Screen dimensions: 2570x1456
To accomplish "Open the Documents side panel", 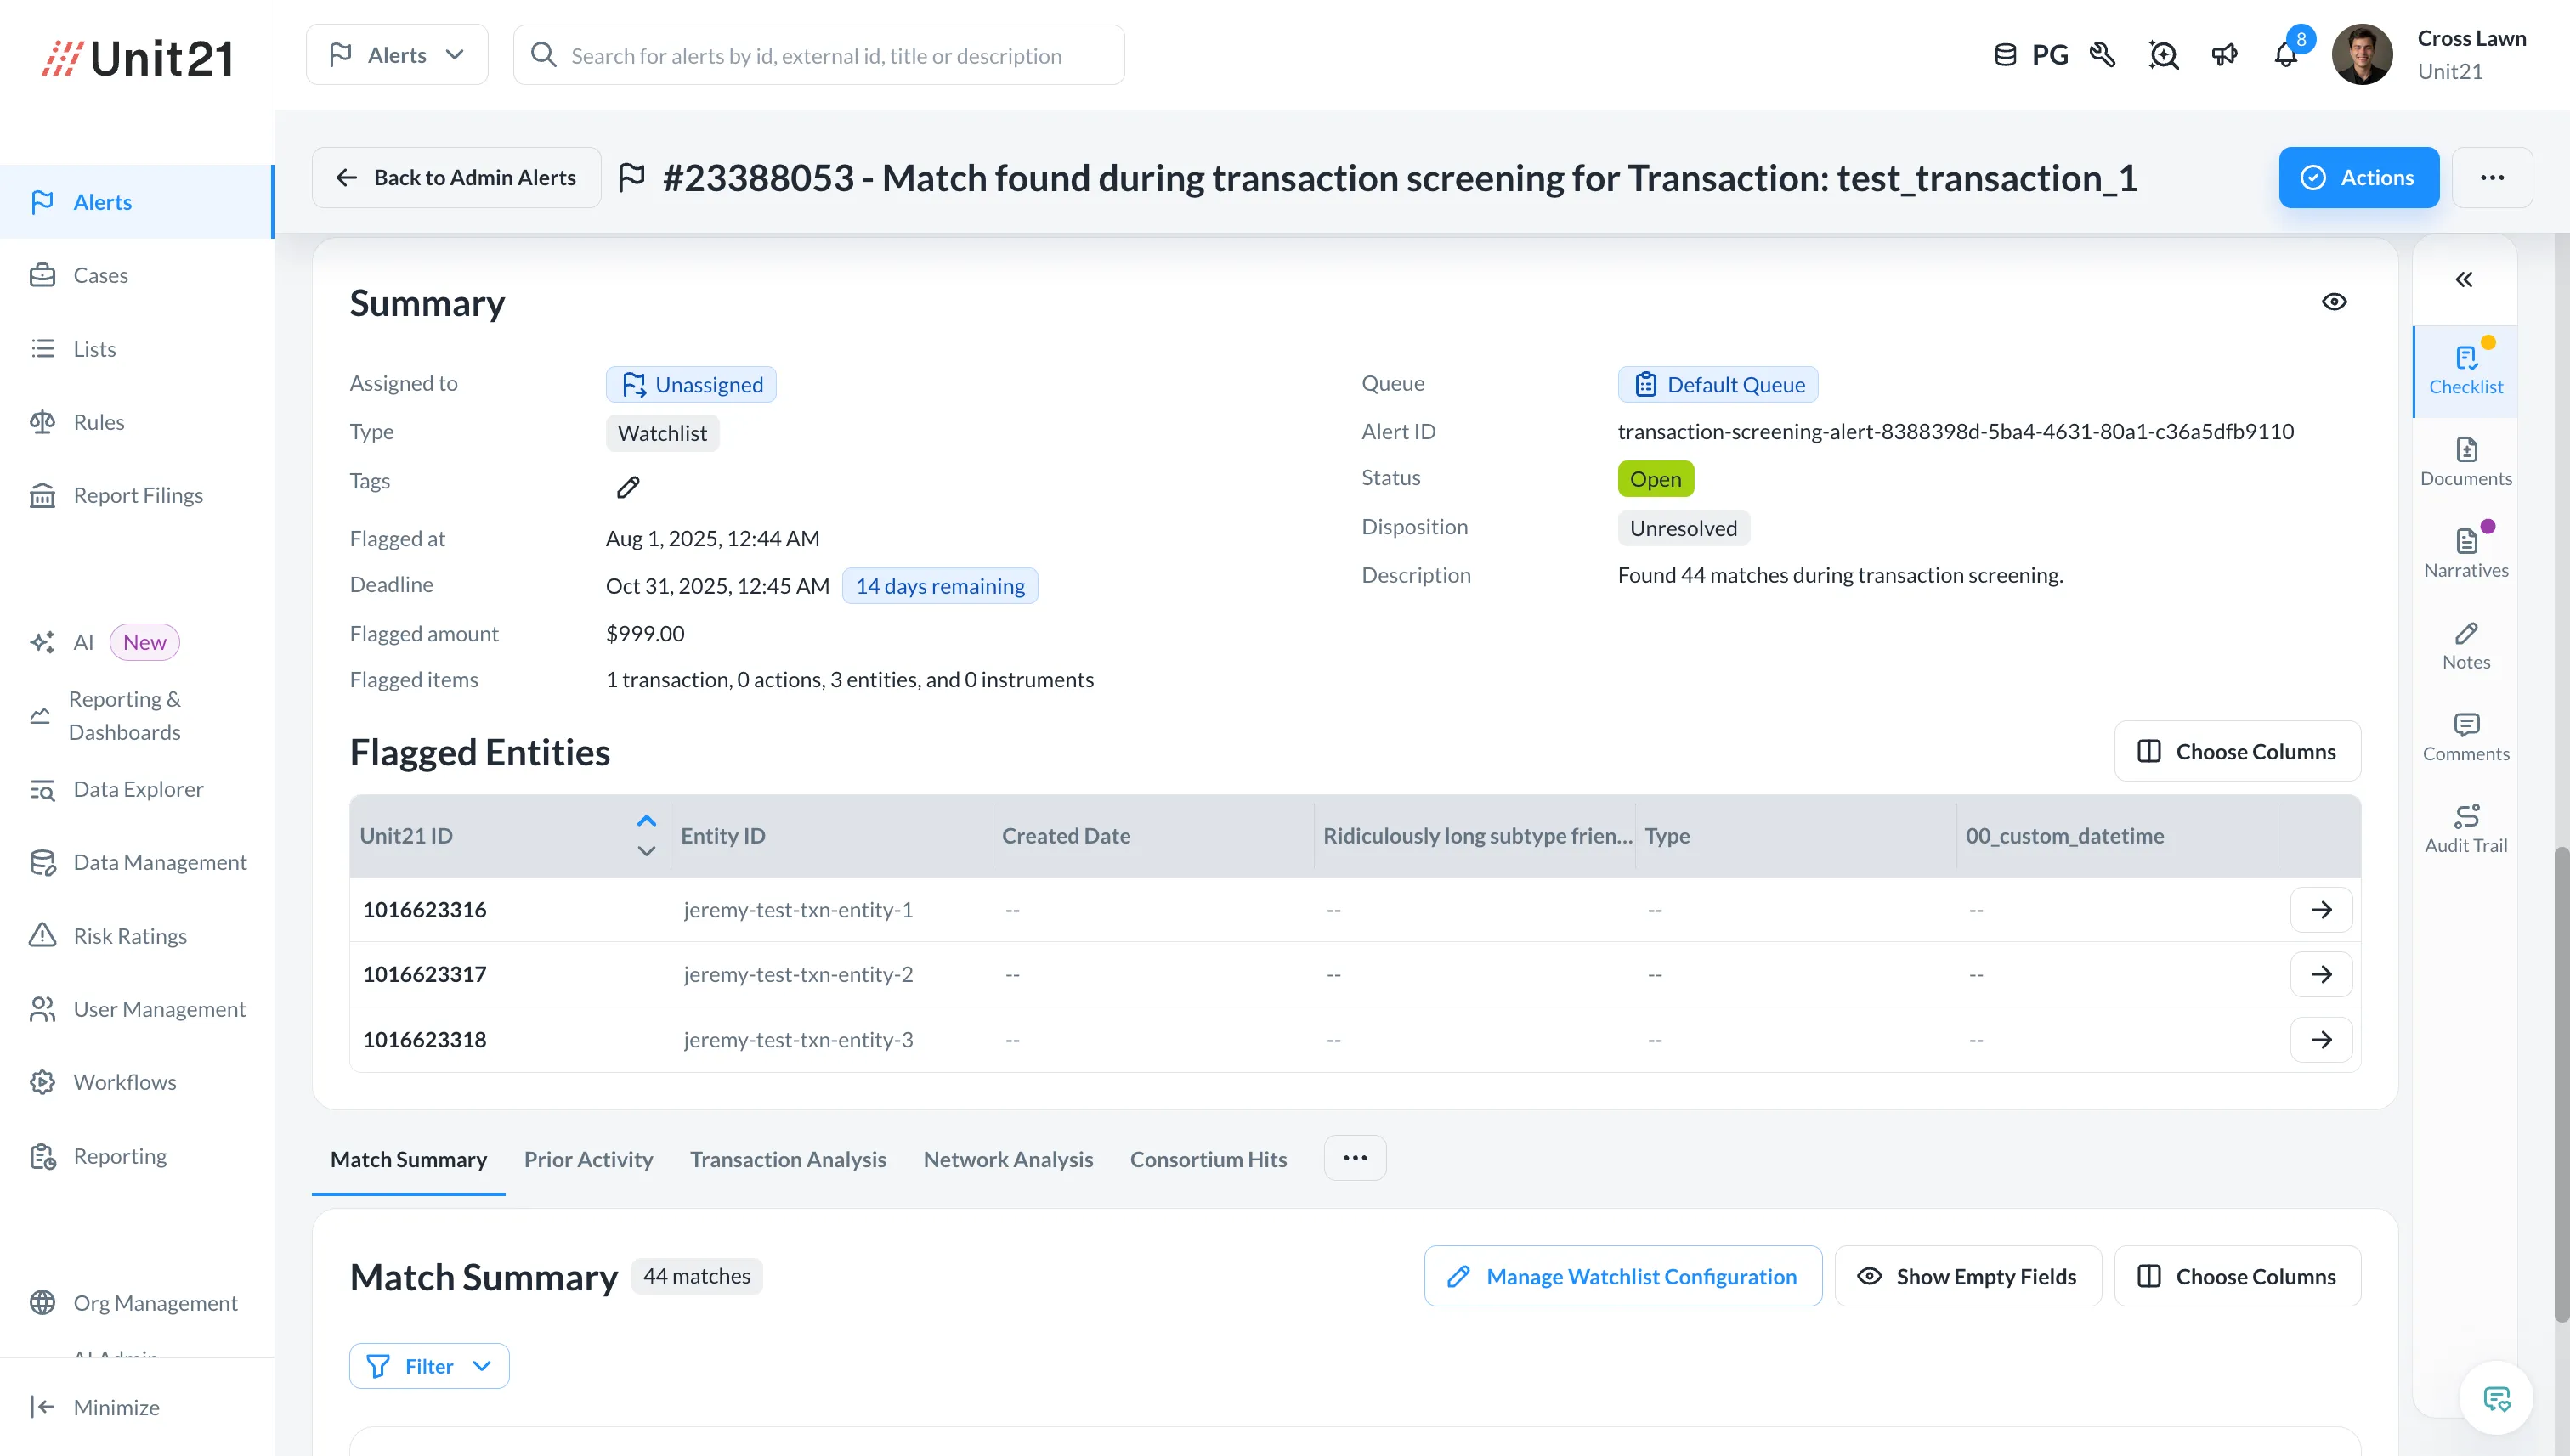I will coord(2465,461).
